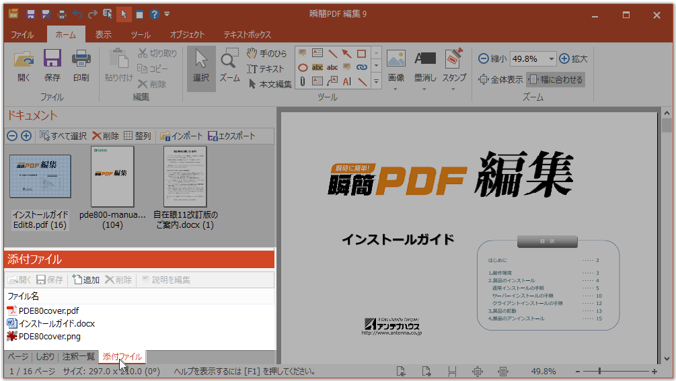
Task: Click the status bar zoom slider handle
Action: [x=599, y=371]
